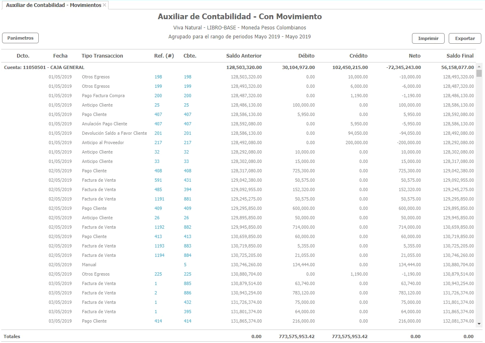Click the vertical scrollbar thumb
Viewport: 485px width, 343px height.
click(x=479, y=73)
